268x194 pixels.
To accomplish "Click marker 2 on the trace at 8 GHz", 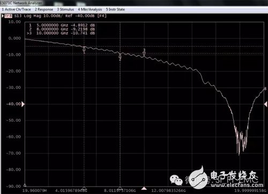I will point(120,57).
